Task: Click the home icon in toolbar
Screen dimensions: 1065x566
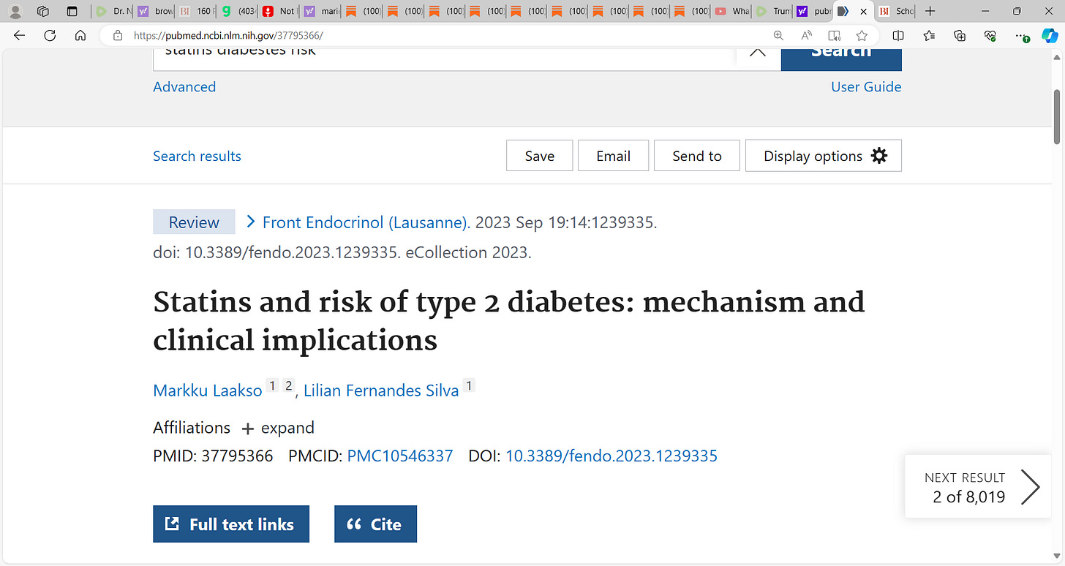Action: [x=80, y=35]
